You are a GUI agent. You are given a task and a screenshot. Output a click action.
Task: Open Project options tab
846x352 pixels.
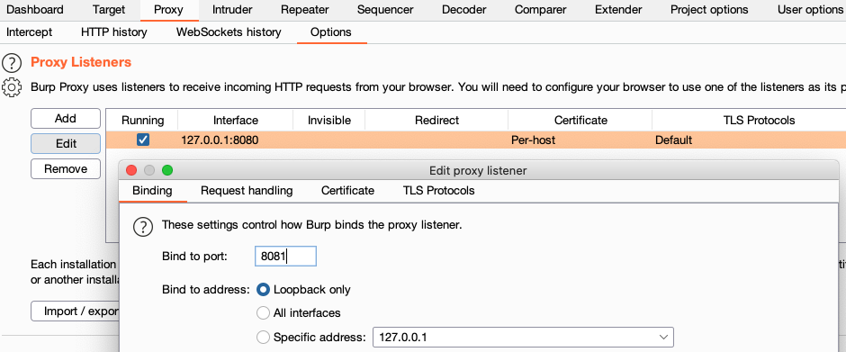coord(709,10)
